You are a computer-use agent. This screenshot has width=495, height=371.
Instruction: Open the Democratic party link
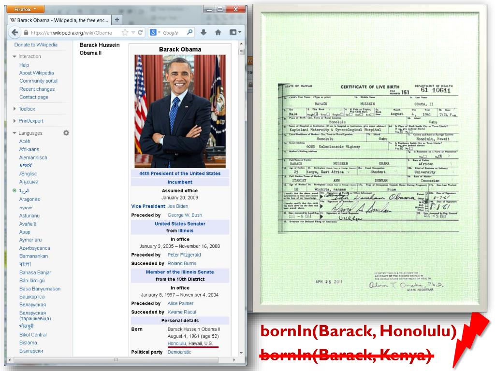[x=179, y=352]
